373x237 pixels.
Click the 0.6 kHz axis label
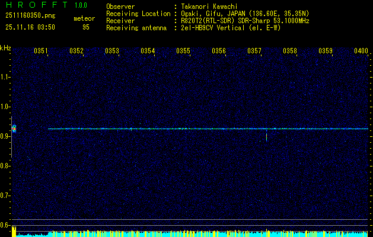pos(5,225)
